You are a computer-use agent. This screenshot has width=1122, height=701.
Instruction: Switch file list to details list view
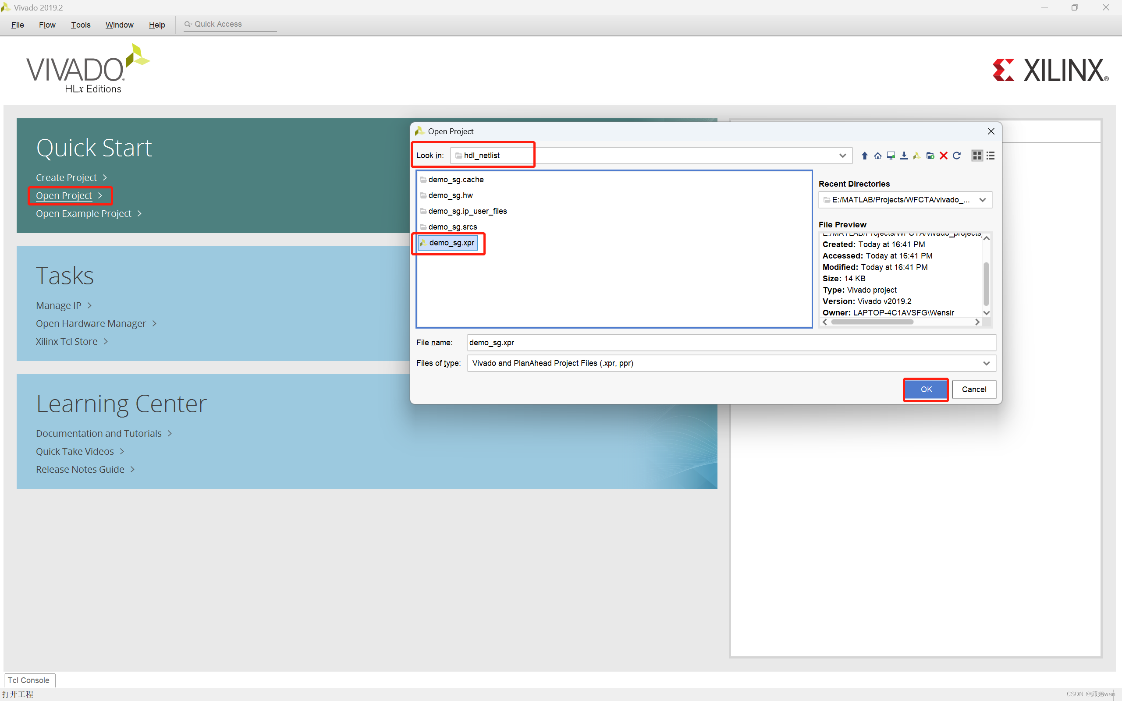point(991,156)
